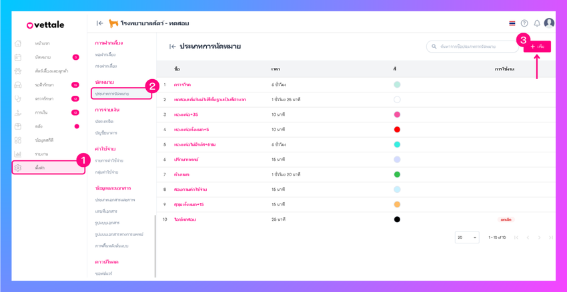
Task: Click the ชื่อ column header
Action: pos(177,69)
